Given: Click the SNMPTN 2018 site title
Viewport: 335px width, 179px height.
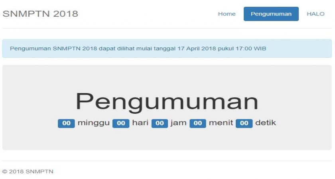Looking at the screenshot, I should click(40, 14).
